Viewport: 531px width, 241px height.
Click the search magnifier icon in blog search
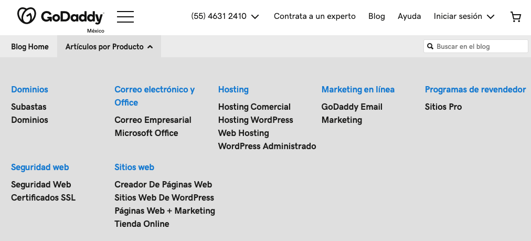tap(430, 46)
